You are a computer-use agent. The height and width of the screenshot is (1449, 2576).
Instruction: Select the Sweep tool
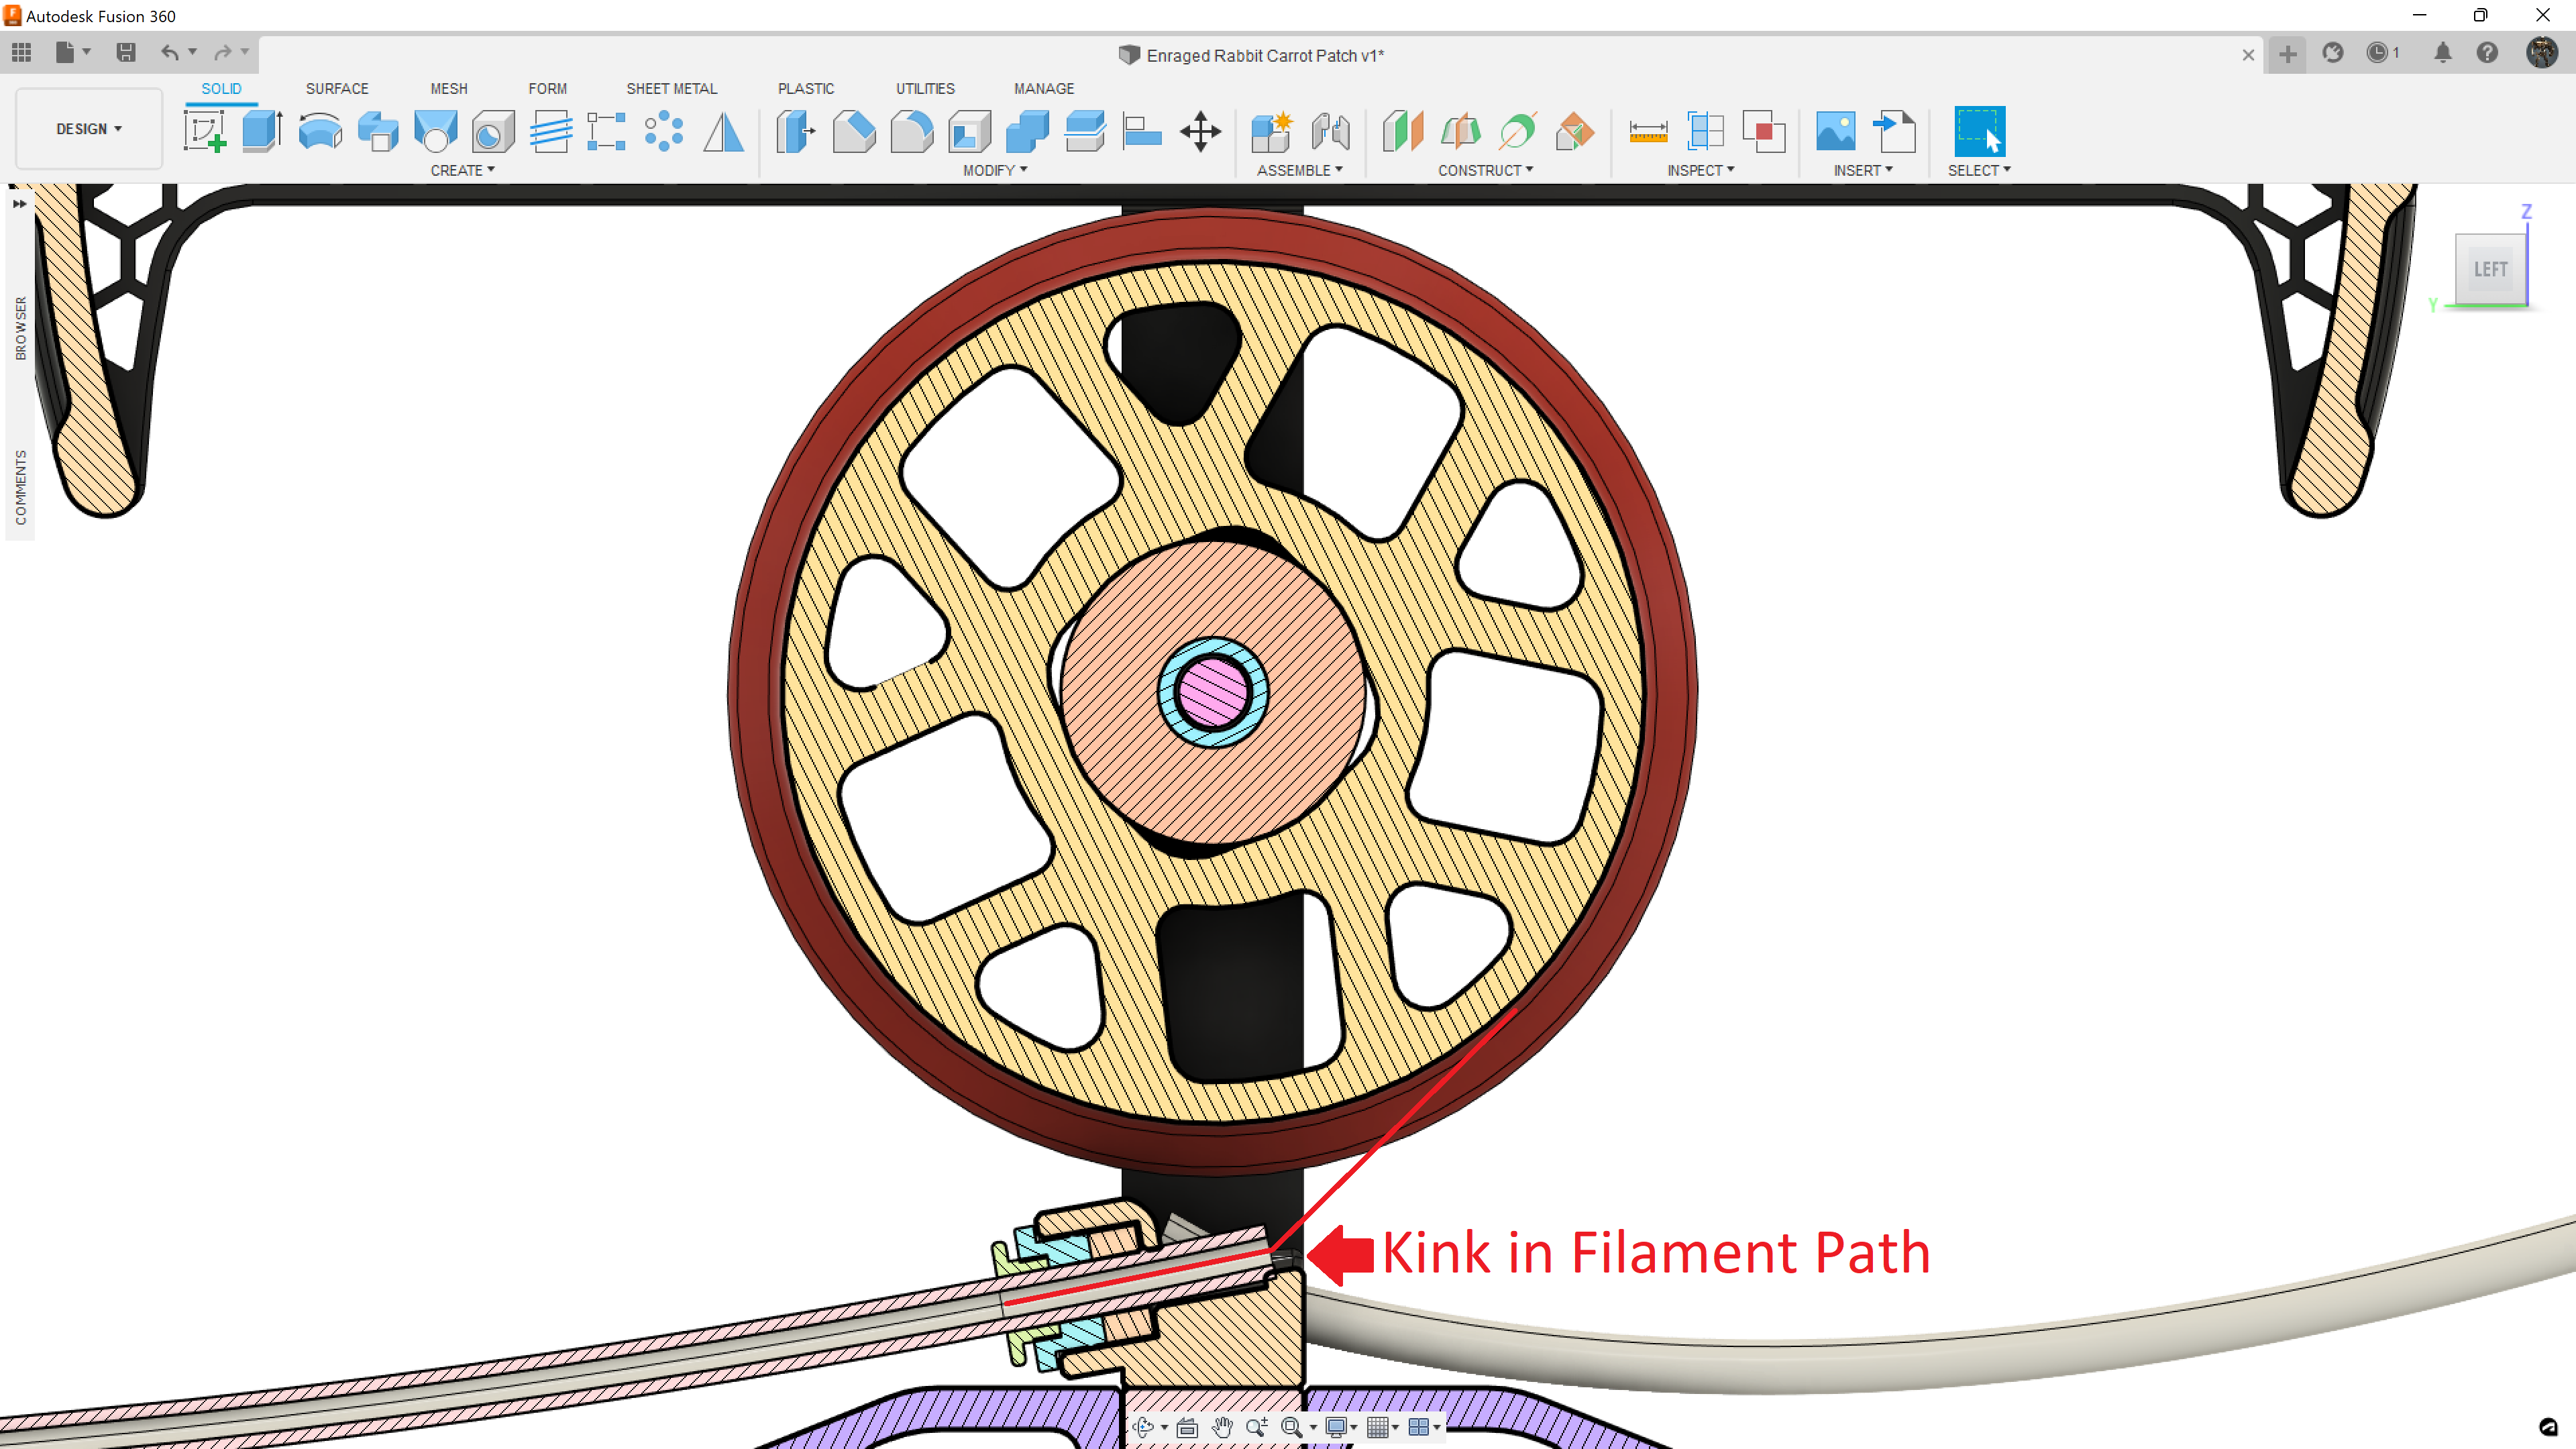[378, 131]
